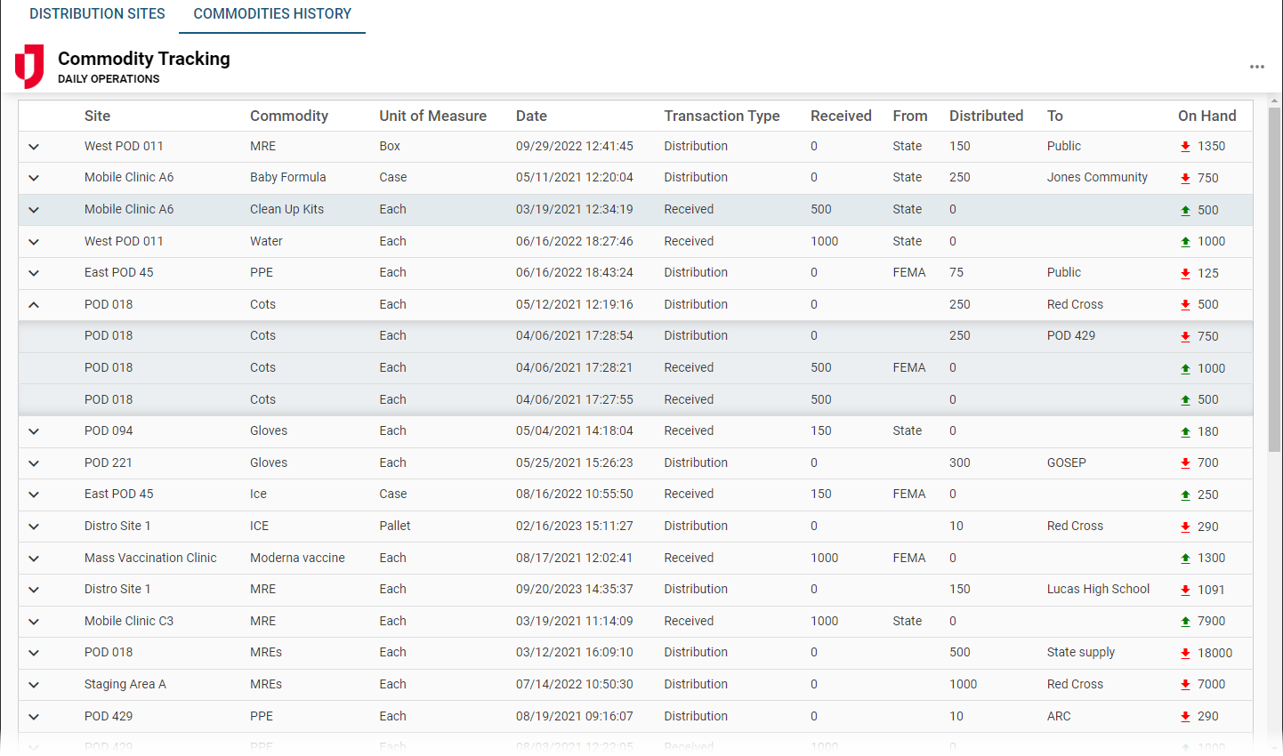
Task: Click the POD 018 site name in the Cots row
Action: (x=108, y=304)
